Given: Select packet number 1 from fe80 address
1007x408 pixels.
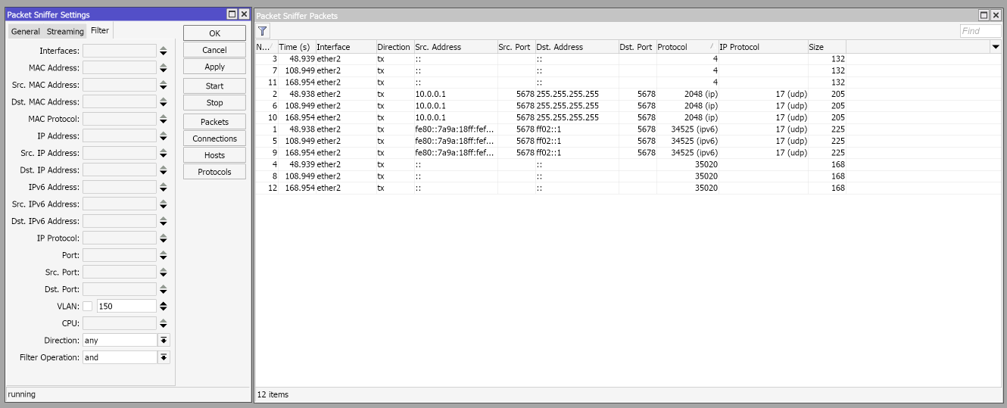Looking at the screenshot, I should (628, 129).
